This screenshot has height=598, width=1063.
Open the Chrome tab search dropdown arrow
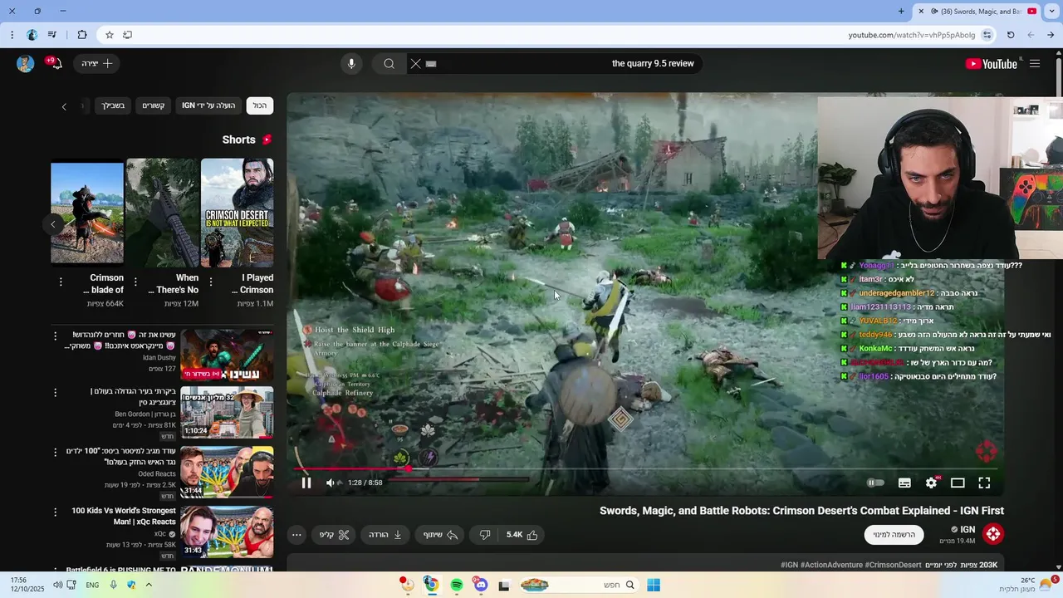point(1050,12)
